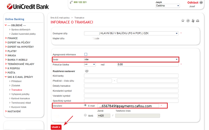Click the favorites star icon
The image size is (209, 130).
click(x=183, y=20)
